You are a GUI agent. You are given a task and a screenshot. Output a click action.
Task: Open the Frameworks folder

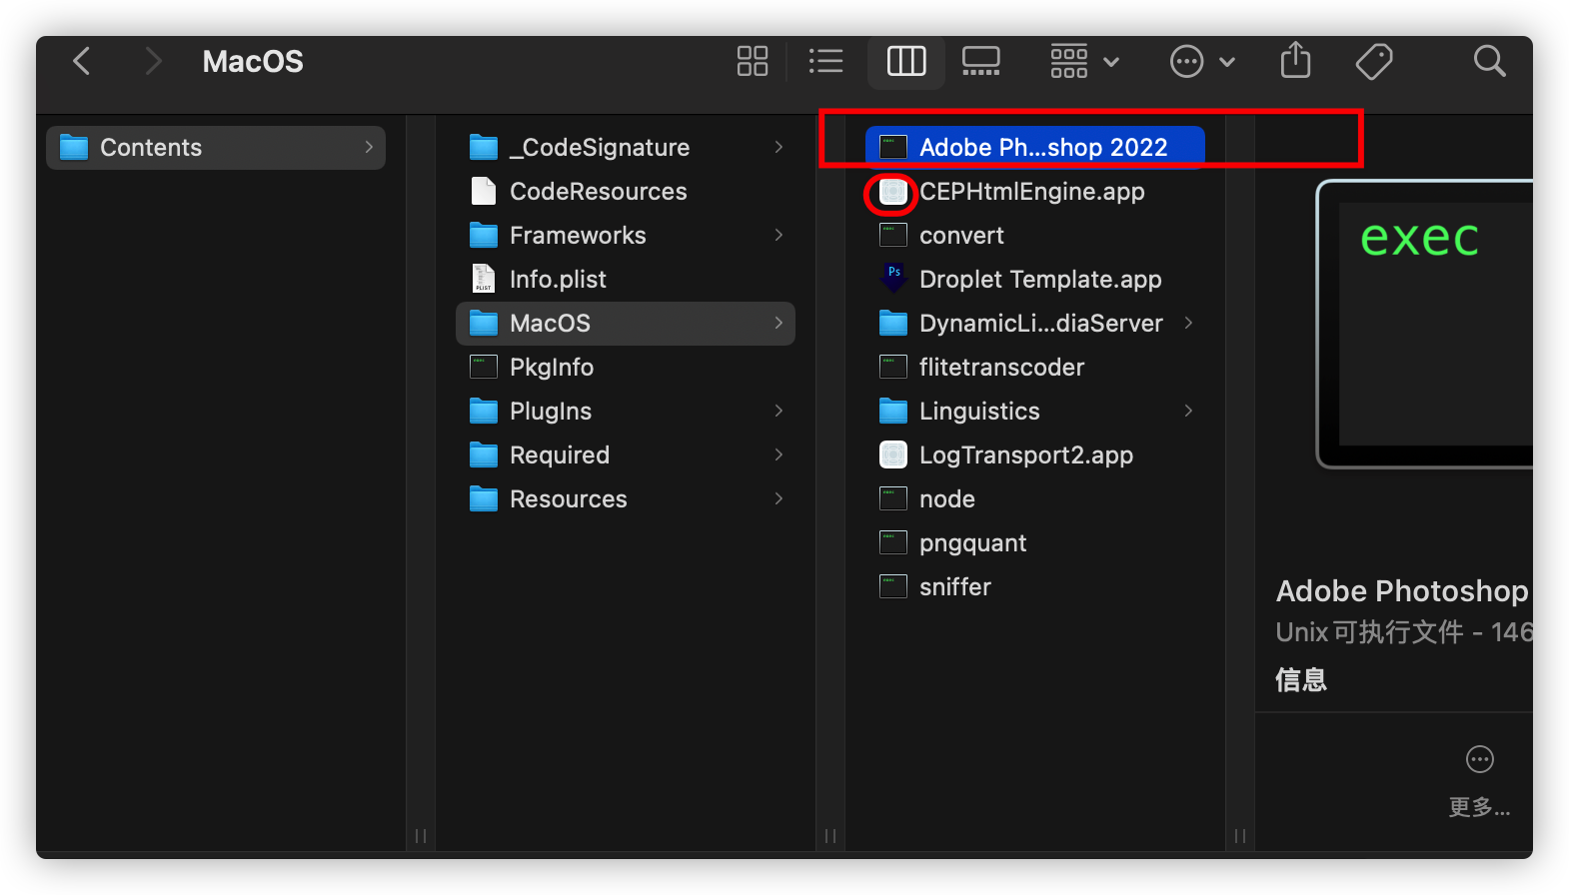[x=626, y=236]
